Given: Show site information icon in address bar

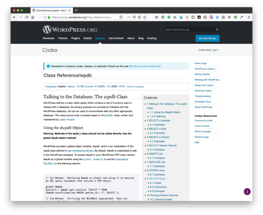Looking at the screenshot, I should pos(45,17).
